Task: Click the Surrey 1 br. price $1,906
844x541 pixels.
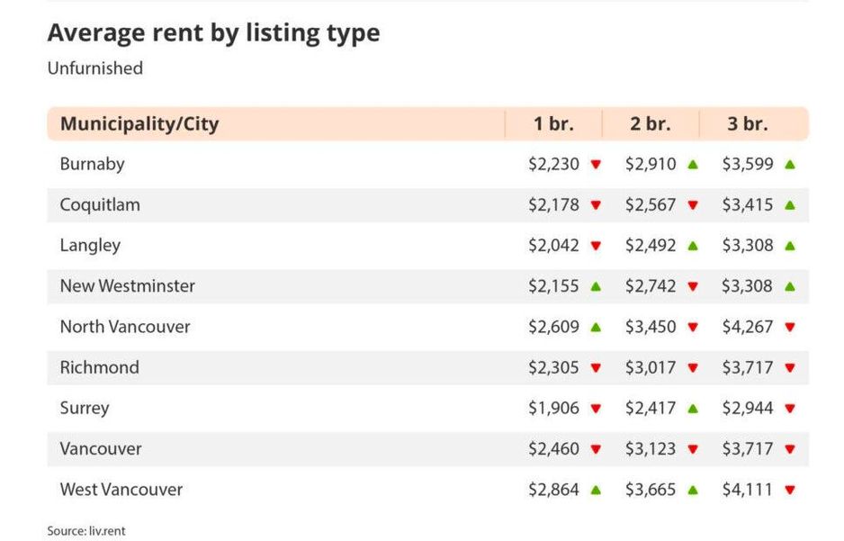Action: (553, 409)
